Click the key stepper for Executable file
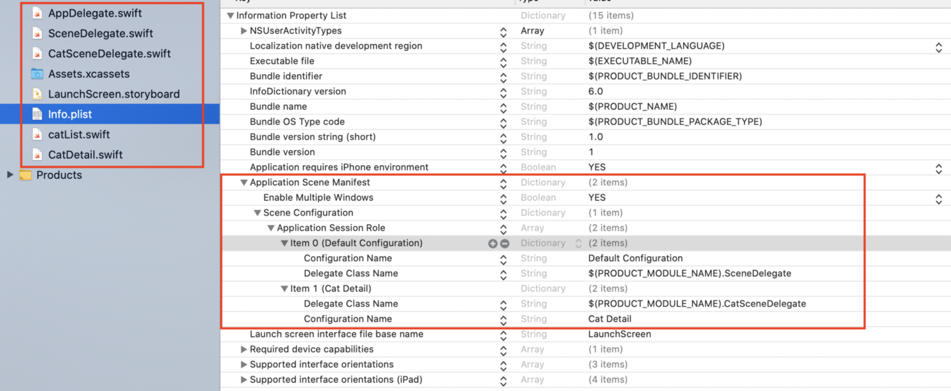This screenshot has width=951, height=391. click(503, 62)
